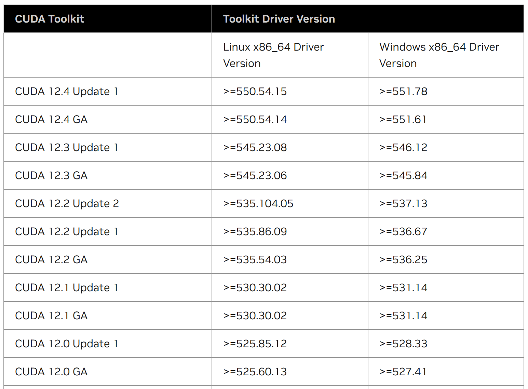The height and width of the screenshot is (389, 528).
Task: Click the Linux value '>=535.54.03'
Action: pyautogui.click(x=255, y=259)
